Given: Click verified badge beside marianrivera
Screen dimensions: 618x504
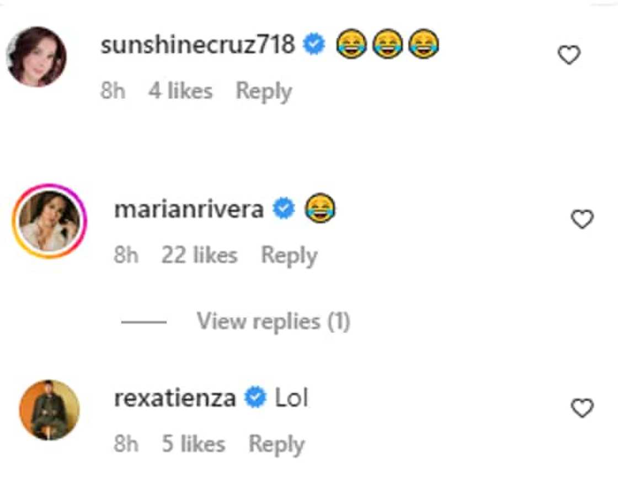Looking at the screenshot, I should click(284, 210).
